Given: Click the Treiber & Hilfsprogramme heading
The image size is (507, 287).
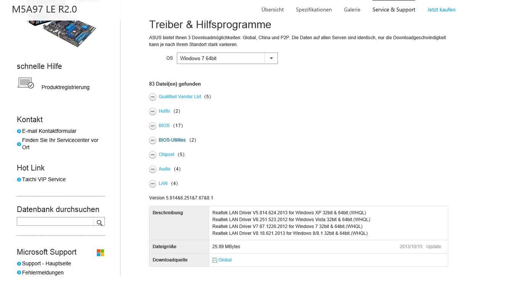Looking at the screenshot, I should (x=210, y=25).
